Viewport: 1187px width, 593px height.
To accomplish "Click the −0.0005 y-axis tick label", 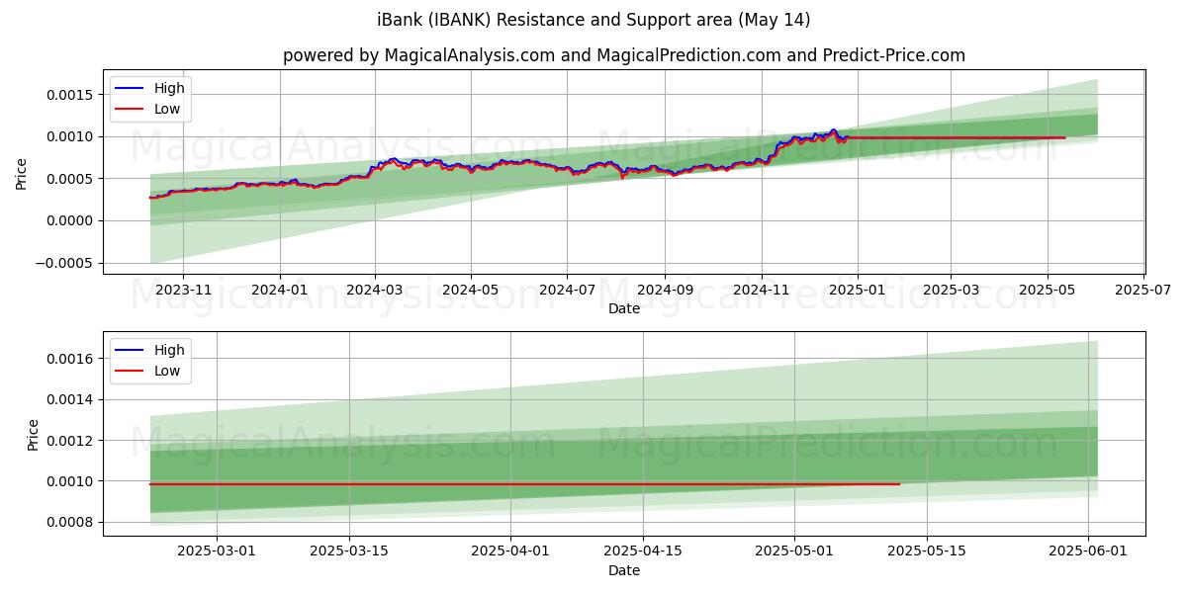I will click(x=65, y=263).
